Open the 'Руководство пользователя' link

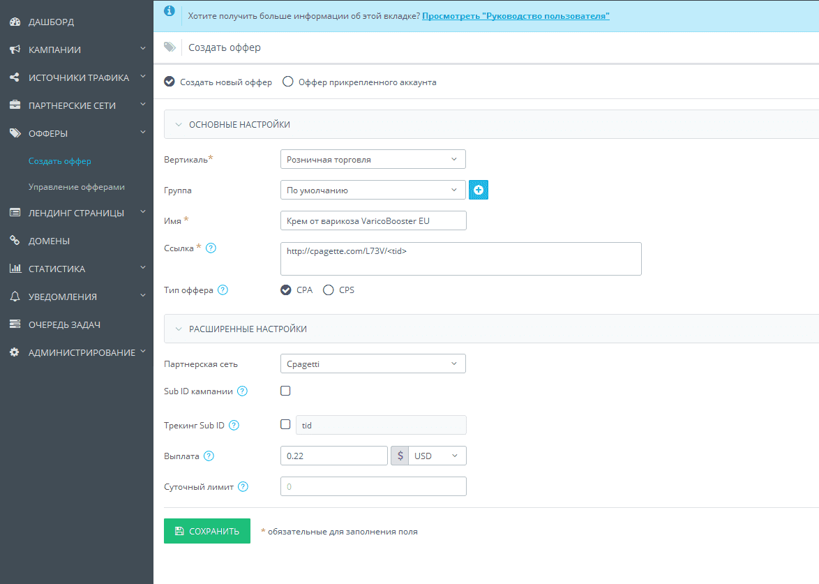pos(516,15)
